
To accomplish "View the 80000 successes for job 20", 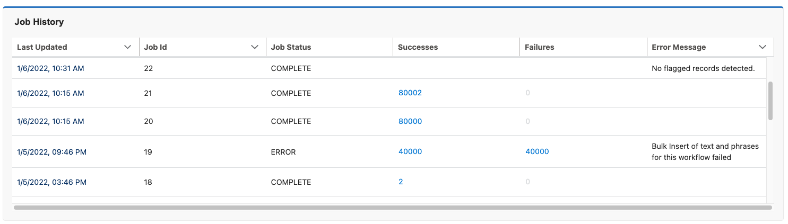I will 410,121.
